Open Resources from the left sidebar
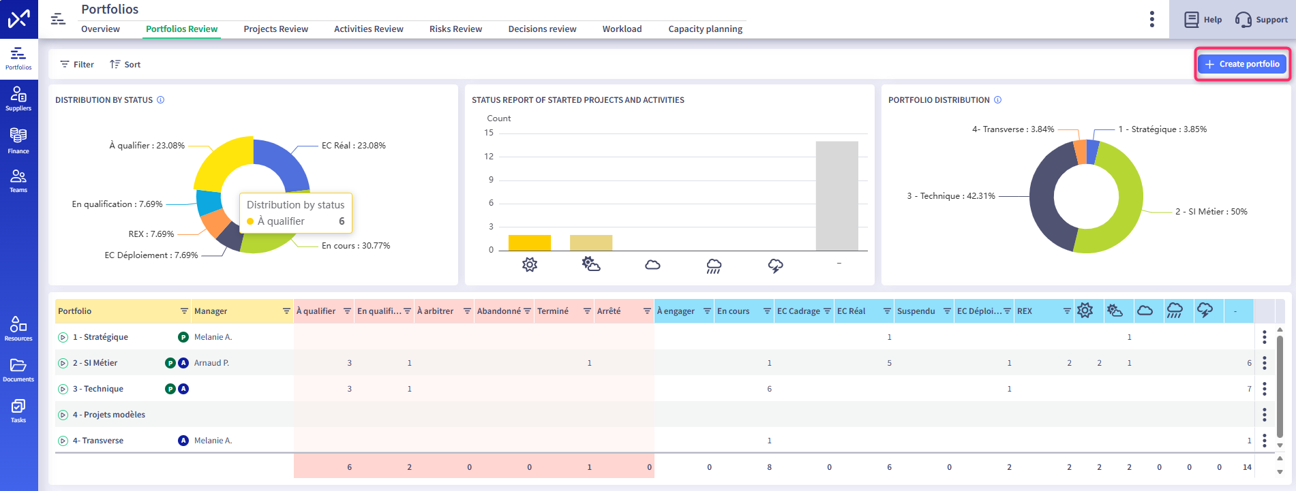This screenshot has width=1296, height=491. 18,328
